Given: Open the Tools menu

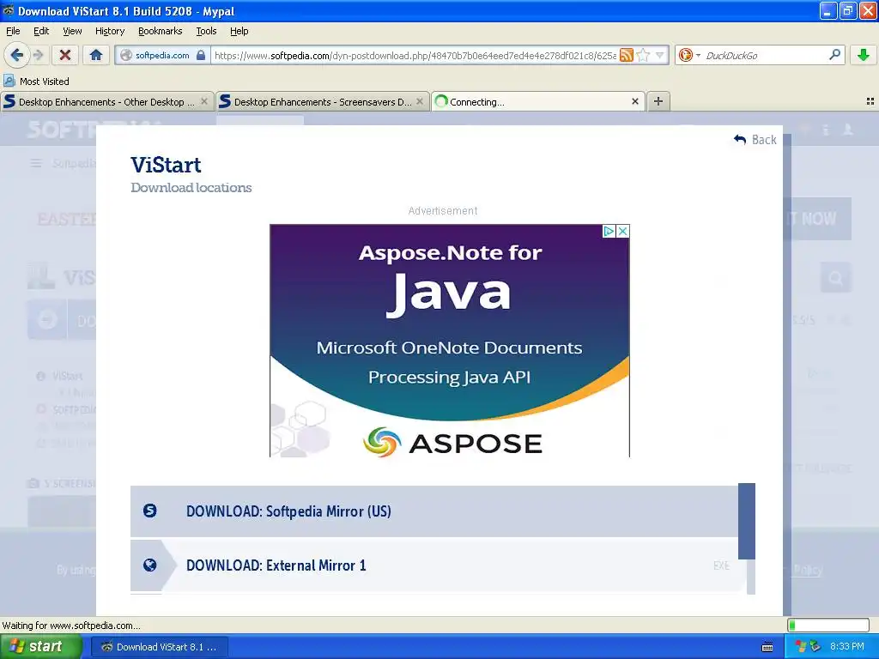Looking at the screenshot, I should pos(206,31).
